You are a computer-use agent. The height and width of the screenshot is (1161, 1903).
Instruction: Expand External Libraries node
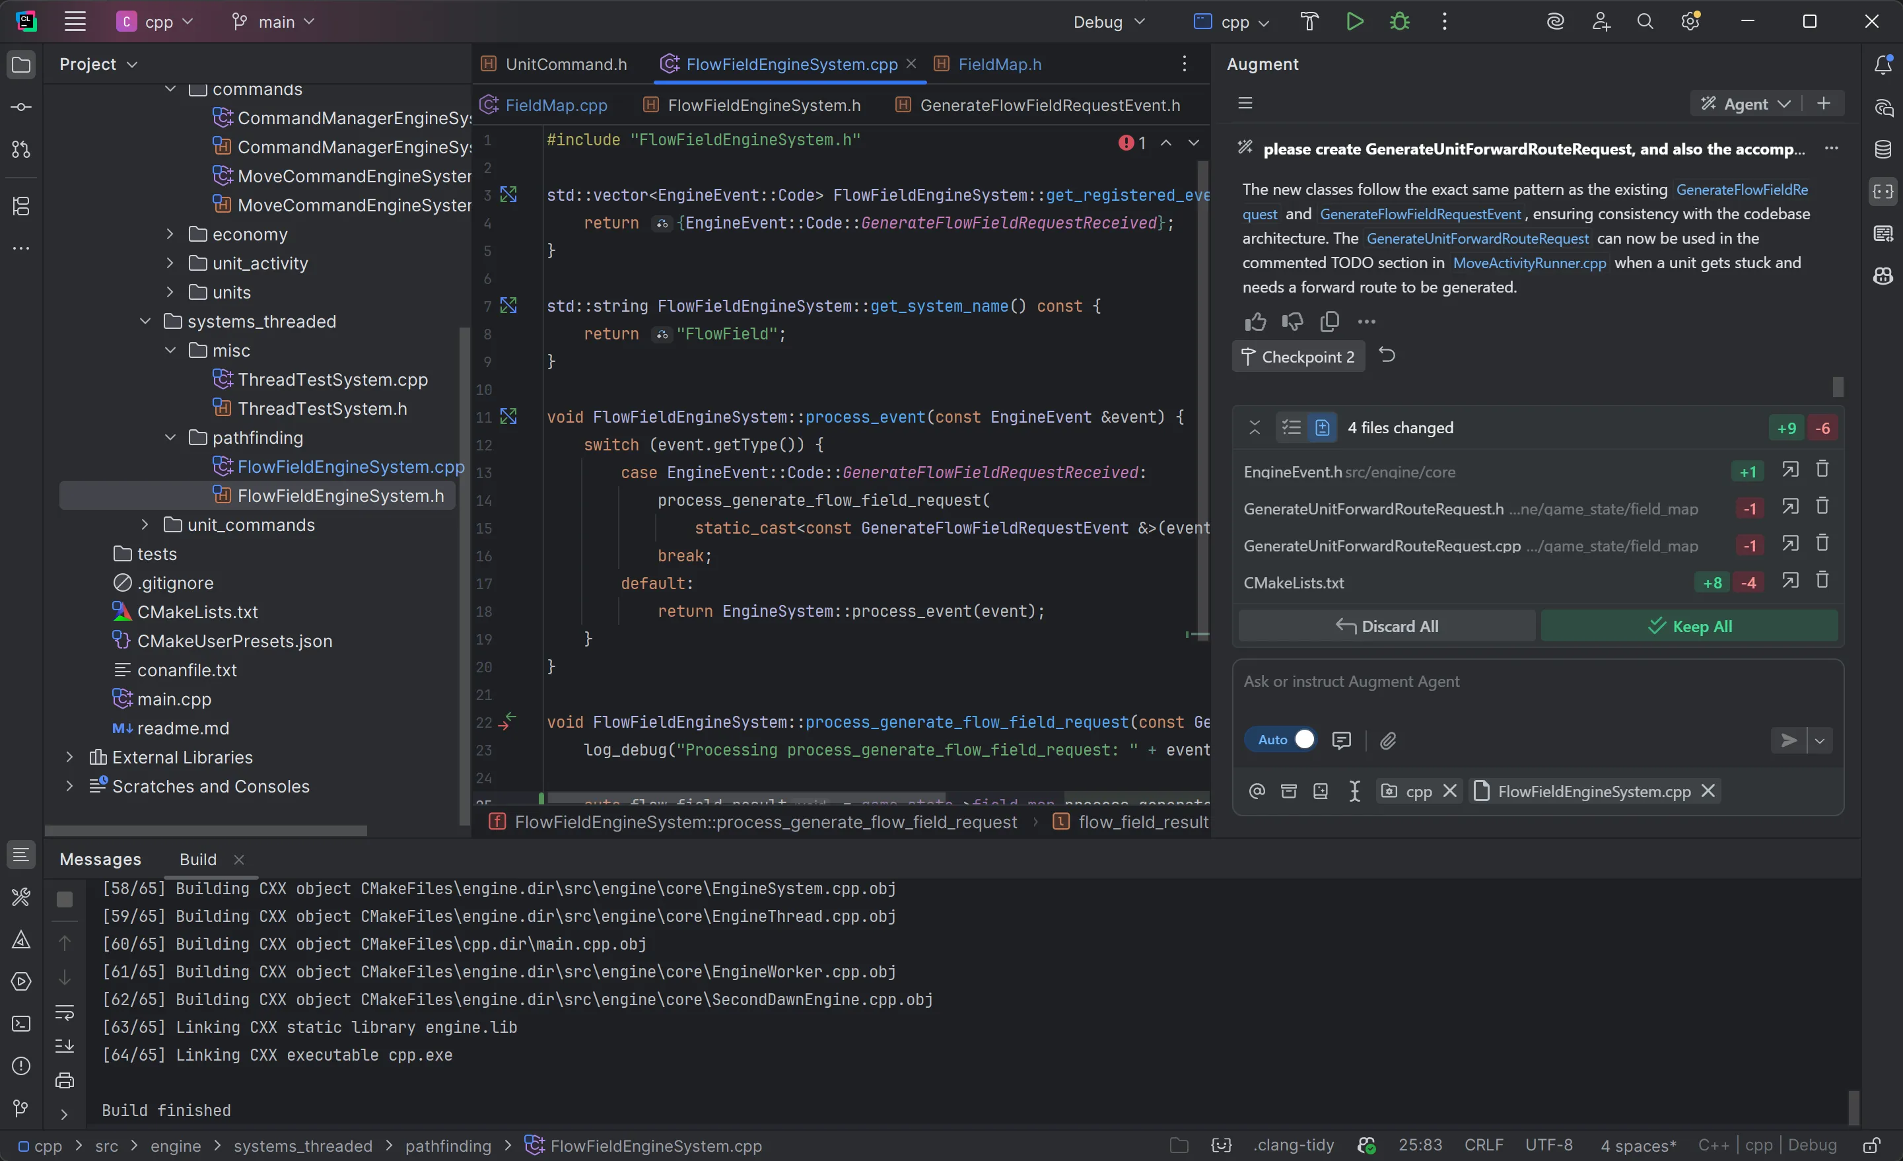tap(69, 757)
